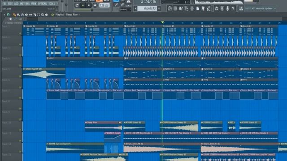Open the mixer window
The image size is (287, 161).
[x=192, y=8]
